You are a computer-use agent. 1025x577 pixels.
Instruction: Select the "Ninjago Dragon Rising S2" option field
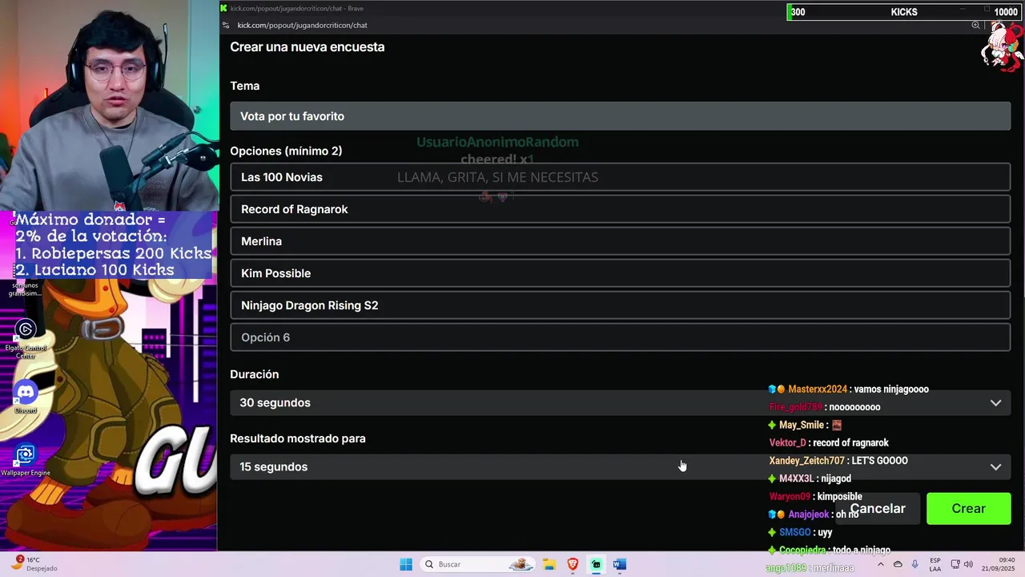[x=620, y=305]
